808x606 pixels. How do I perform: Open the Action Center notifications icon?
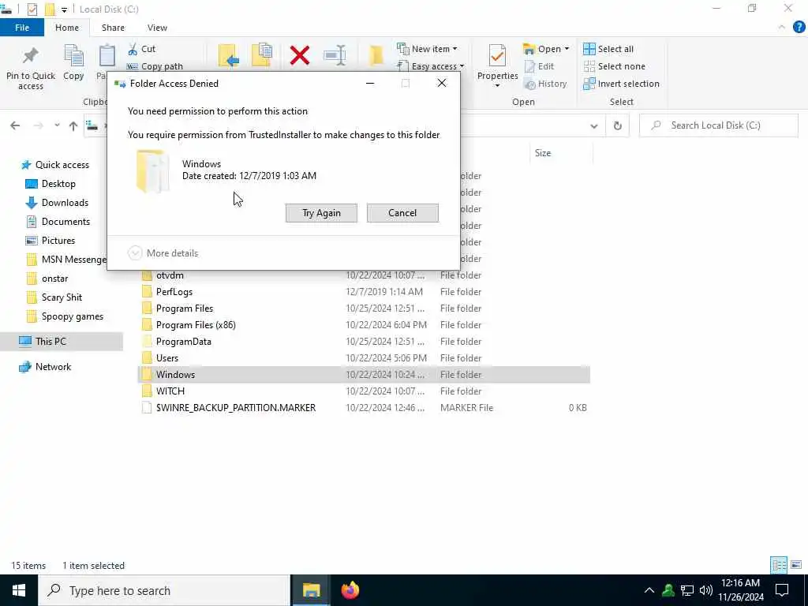point(782,590)
